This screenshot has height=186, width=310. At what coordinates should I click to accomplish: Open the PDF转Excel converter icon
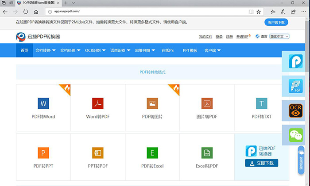coord(152,153)
